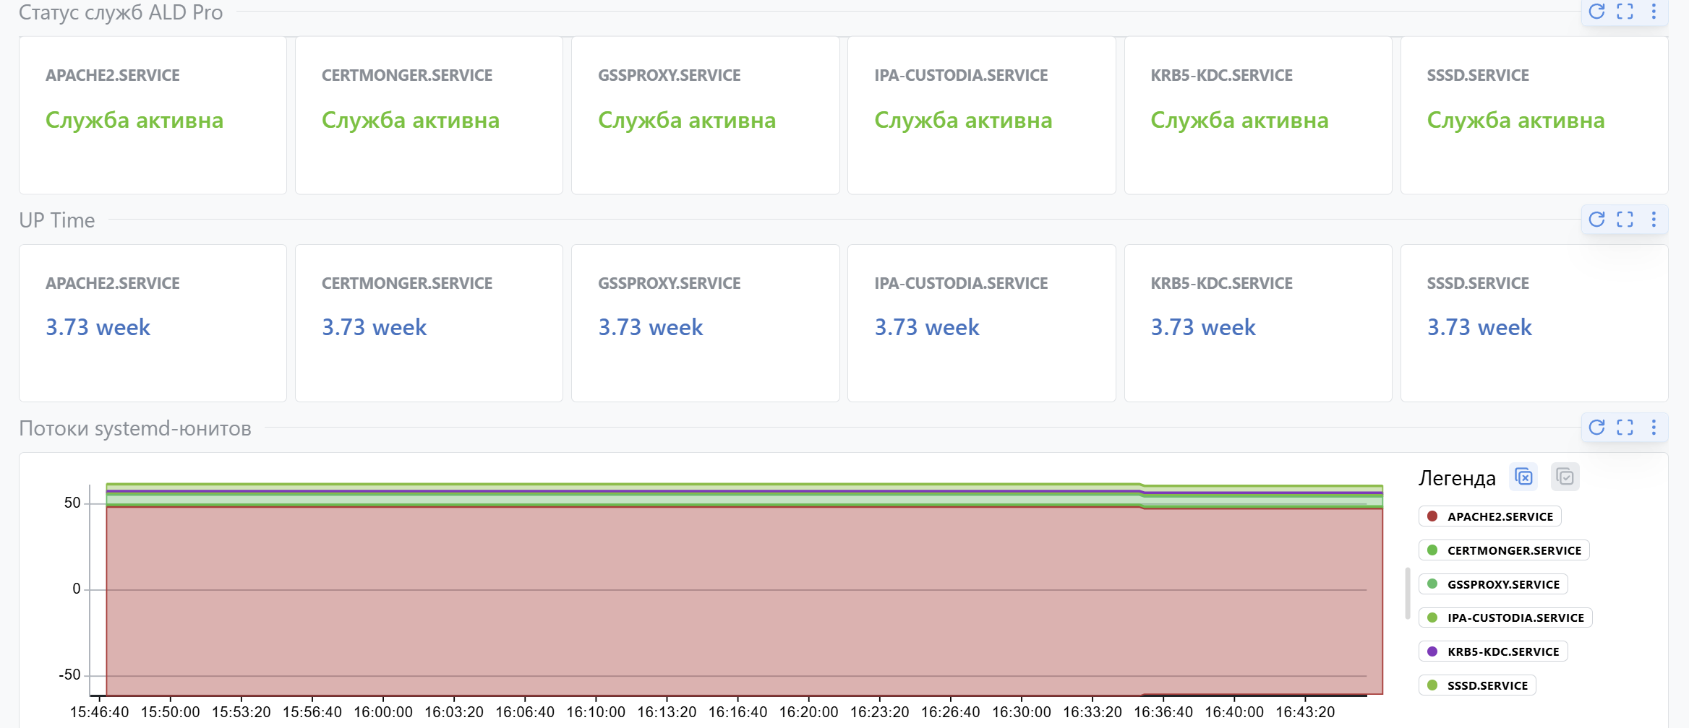Image resolution: width=1689 pixels, height=728 pixels.
Task: Deselect all series in the legend
Action: pos(1523,477)
